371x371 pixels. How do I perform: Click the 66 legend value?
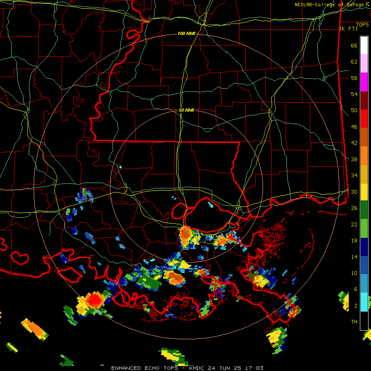[354, 46]
